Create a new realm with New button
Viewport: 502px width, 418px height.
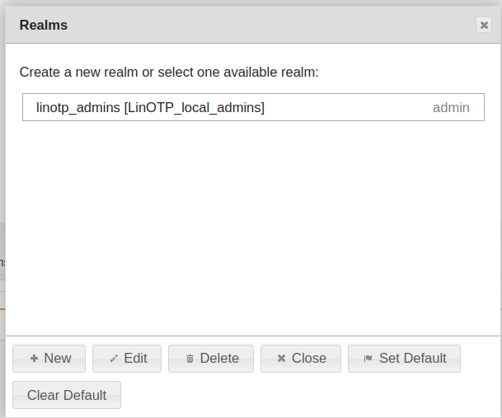point(49,359)
